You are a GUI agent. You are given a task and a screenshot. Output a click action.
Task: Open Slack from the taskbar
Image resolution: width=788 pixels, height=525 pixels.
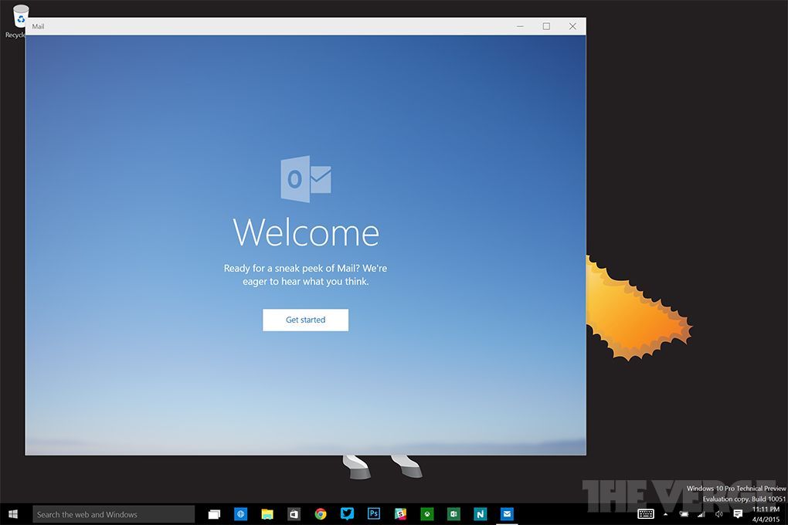pyautogui.click(x=400, y=513)
